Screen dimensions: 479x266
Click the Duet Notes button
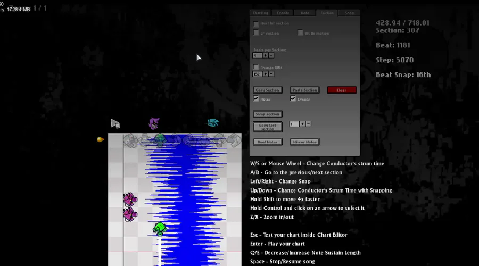pos(268,142)
